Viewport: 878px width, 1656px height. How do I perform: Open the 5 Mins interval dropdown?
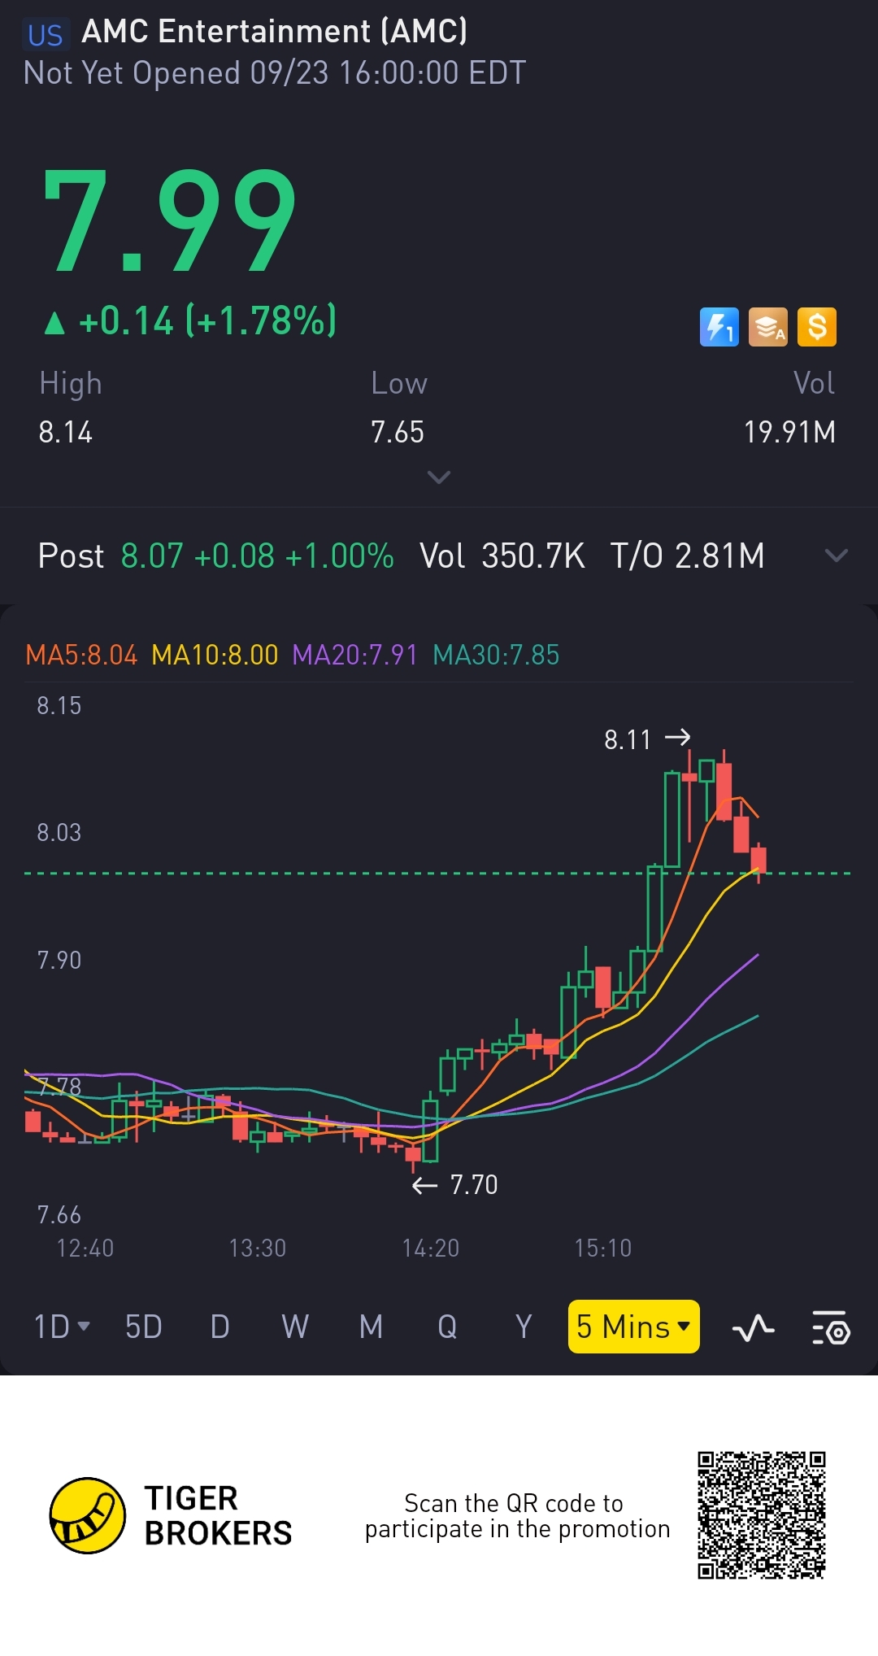(634, 1327)
